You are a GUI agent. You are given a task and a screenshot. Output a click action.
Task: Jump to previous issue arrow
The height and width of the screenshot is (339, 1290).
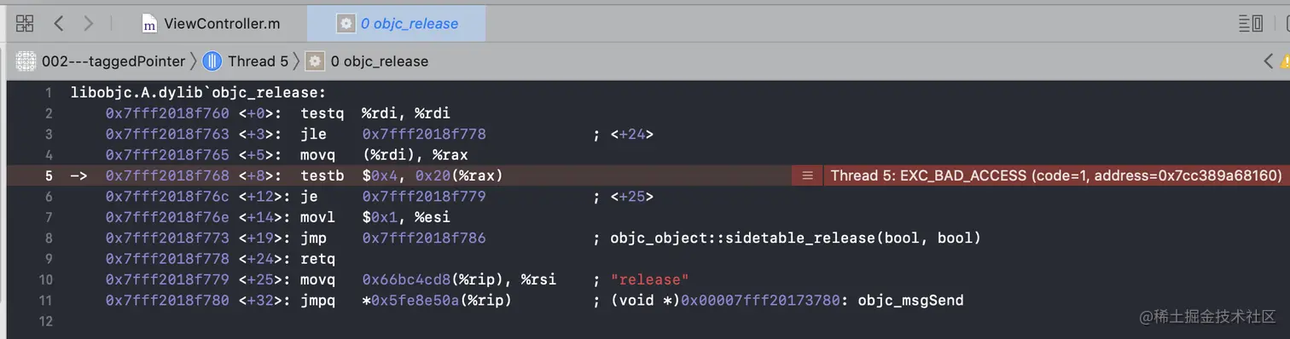(1268, 61)
